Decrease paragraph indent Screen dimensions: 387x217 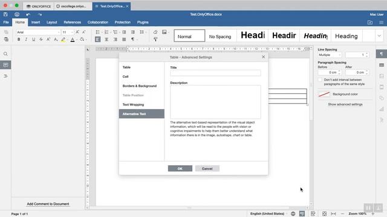124,32
